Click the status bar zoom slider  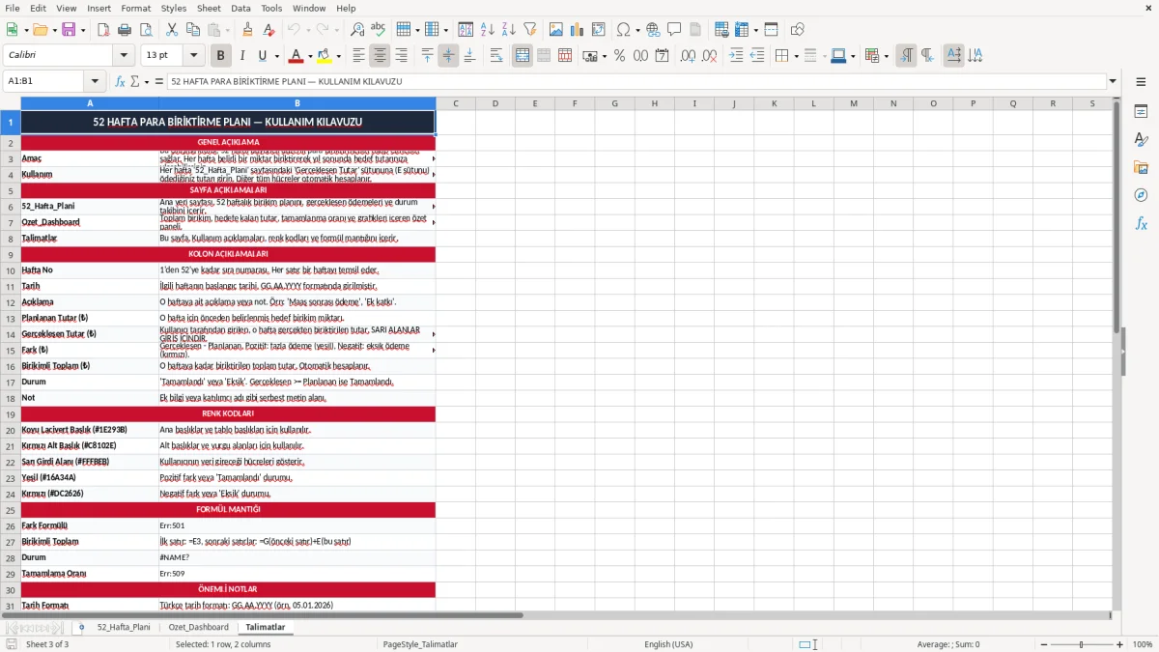1082,644
